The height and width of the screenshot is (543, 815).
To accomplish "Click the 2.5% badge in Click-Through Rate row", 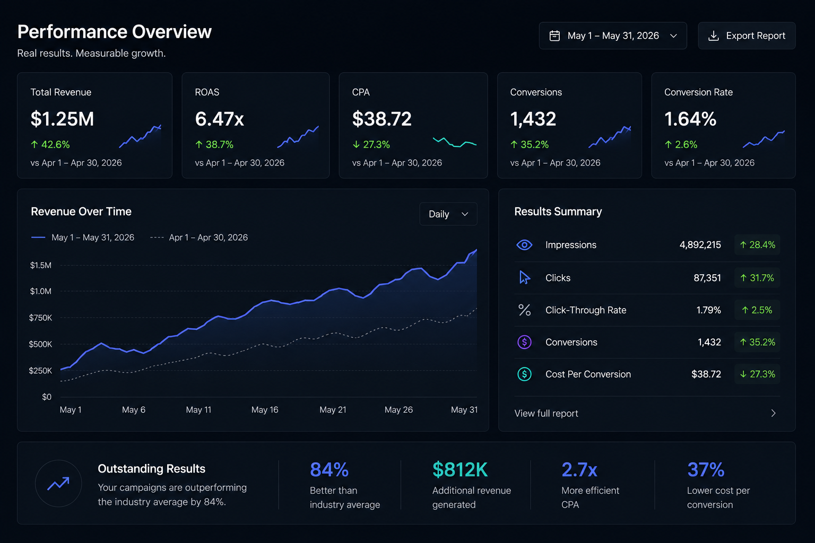I will (757, 310).
